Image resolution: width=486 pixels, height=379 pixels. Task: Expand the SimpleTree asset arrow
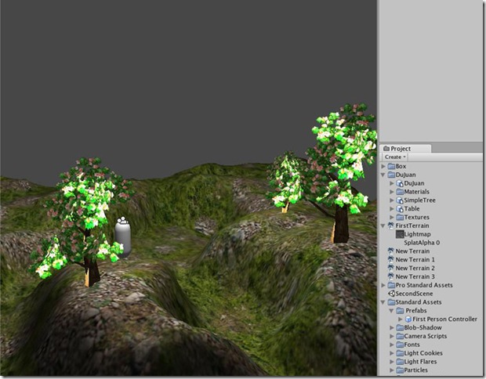[392, 200]
